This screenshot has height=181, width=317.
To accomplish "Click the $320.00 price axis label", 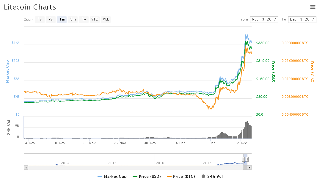I will click(x=263, y=43).
